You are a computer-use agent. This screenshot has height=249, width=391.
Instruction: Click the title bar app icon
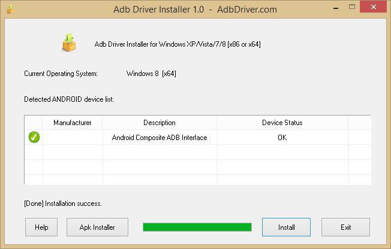coord(10,9)
